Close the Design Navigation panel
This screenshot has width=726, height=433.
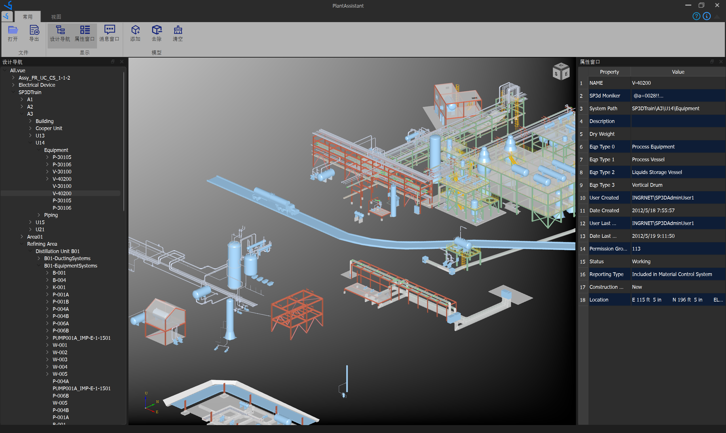(x=122, y=61)
